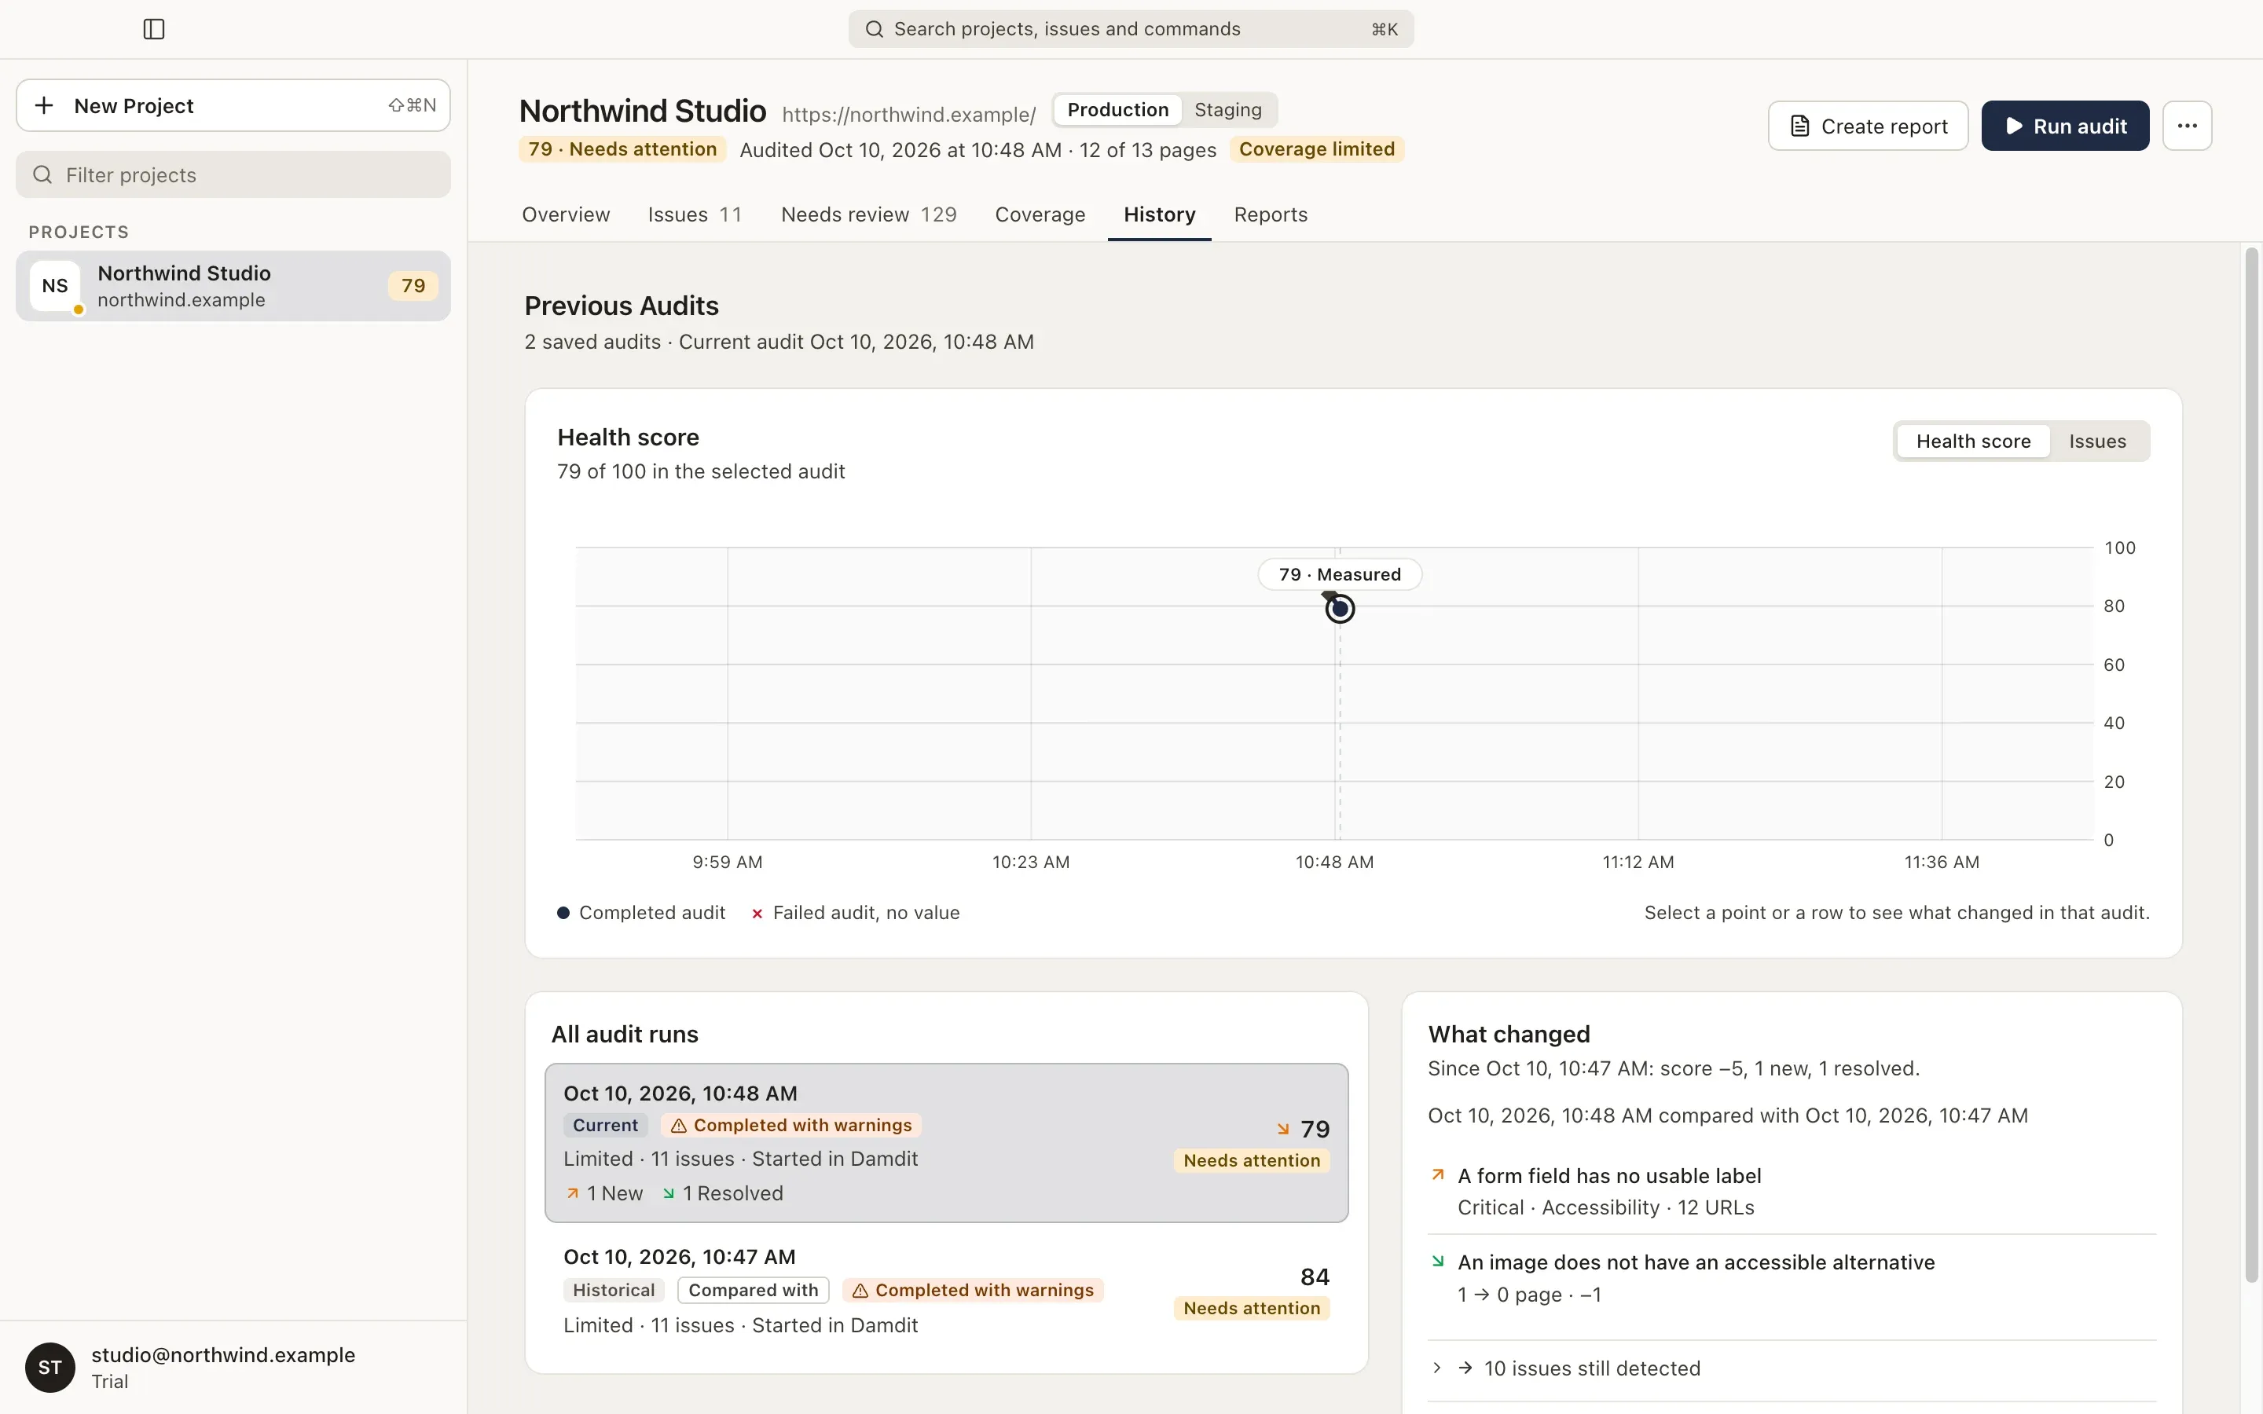Viewport: 2263px width, 1414px height.
Task: Switch environment to Staging
Action: coord(1228,109)
